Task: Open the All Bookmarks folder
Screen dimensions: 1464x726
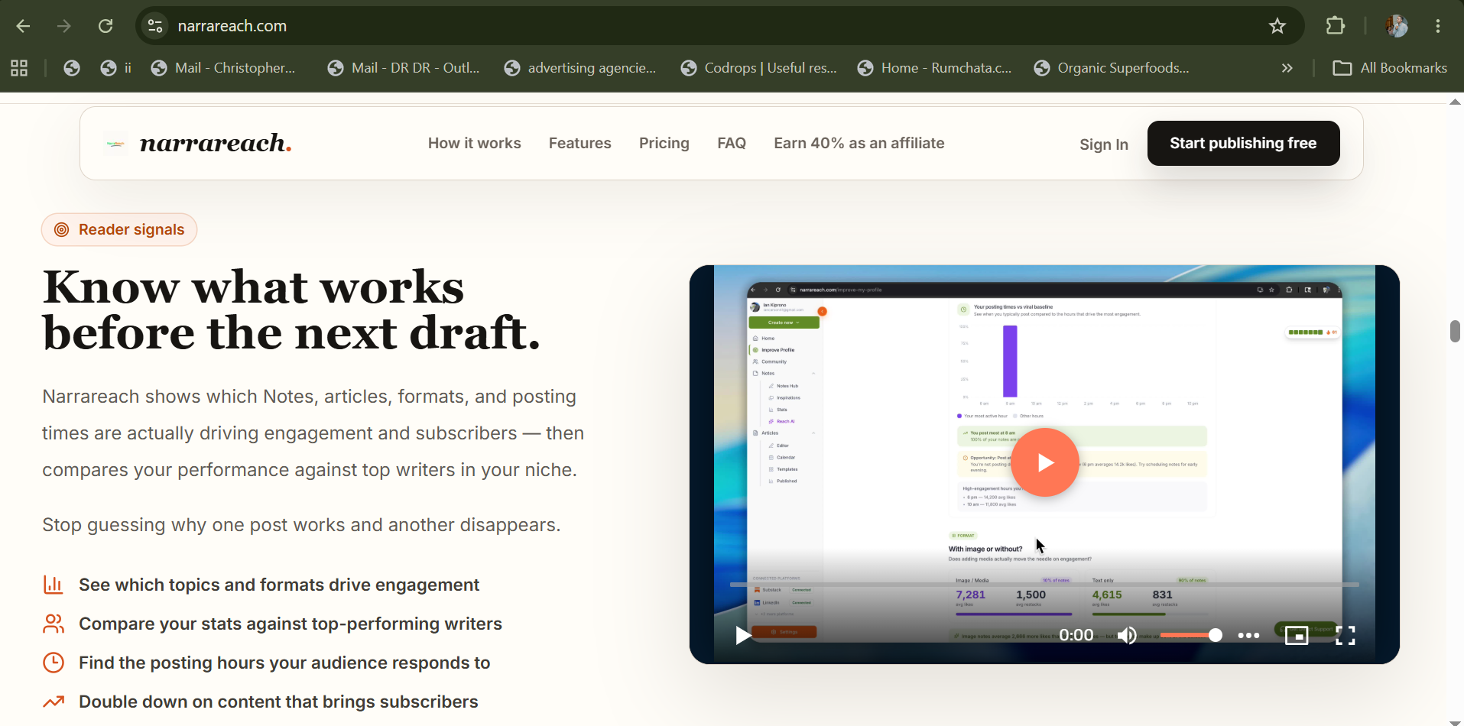Action: point(1390,68)
